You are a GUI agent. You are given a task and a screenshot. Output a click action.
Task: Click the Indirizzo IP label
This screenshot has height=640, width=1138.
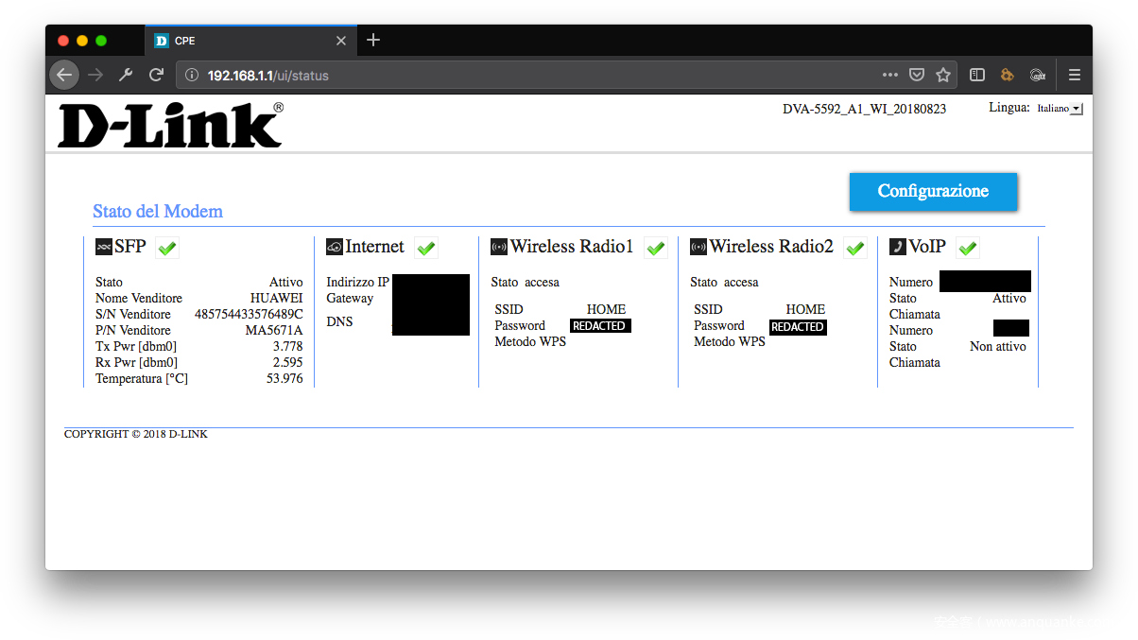[357, 282]
